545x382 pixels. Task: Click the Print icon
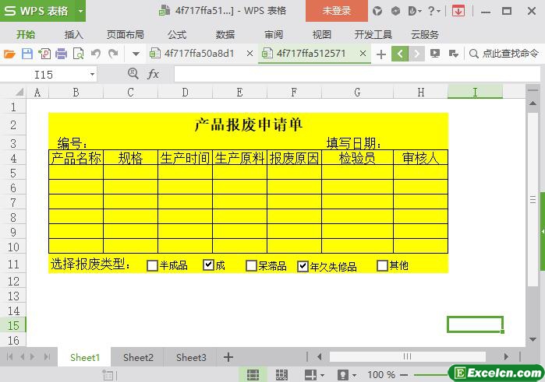pos(61,54)
